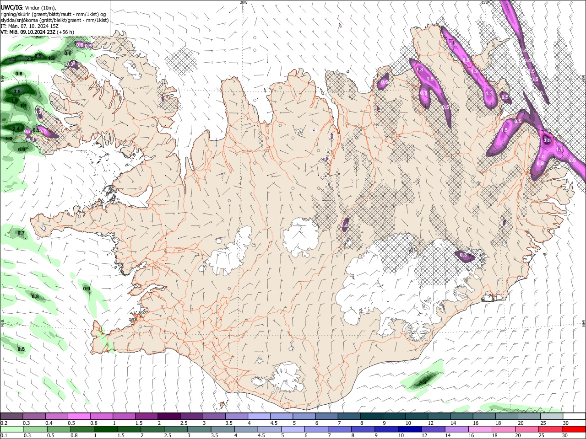Click the black 2.5 label northwest of the Westfjords
Screen dimensions: 586x439
[x=38, y=56]
